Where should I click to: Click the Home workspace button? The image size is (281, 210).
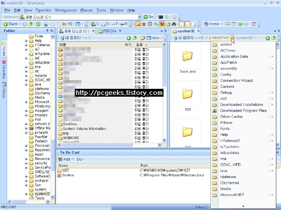point(212,24)
